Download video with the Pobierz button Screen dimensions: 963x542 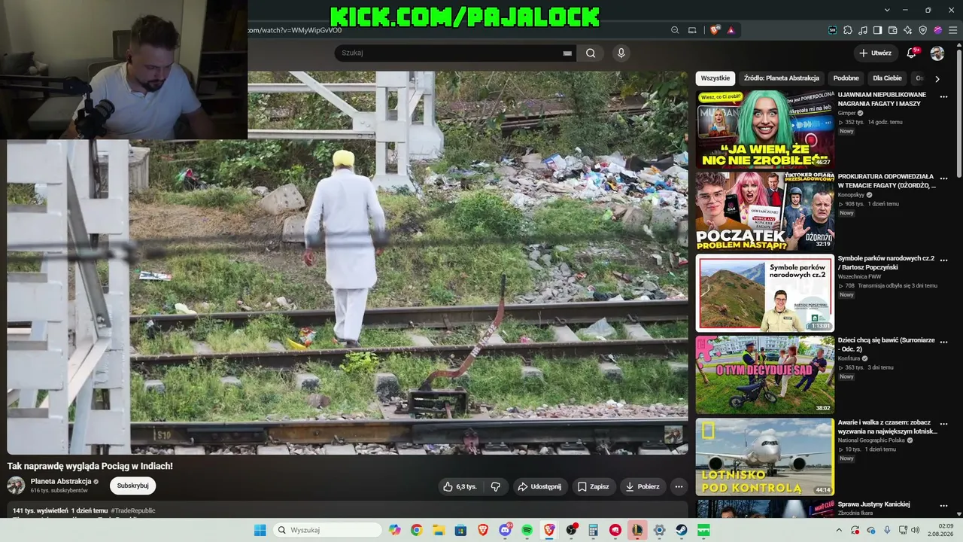(643, 486)
